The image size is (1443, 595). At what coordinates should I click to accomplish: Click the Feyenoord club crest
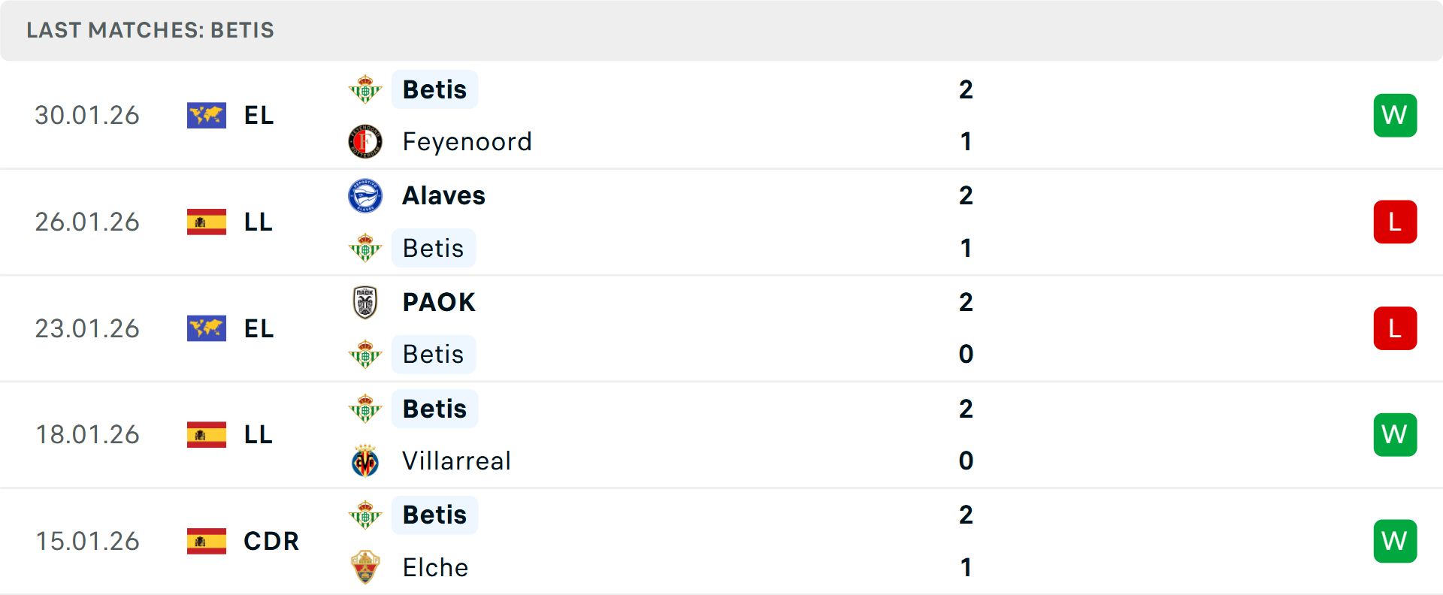click(365, 142)
